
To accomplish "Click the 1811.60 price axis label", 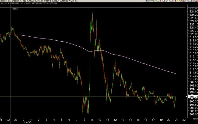I will pyautogui.click(x=193, y=73).
